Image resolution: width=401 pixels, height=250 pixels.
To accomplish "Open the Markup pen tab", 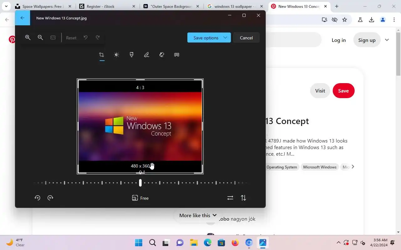I will tap(147, 55).
